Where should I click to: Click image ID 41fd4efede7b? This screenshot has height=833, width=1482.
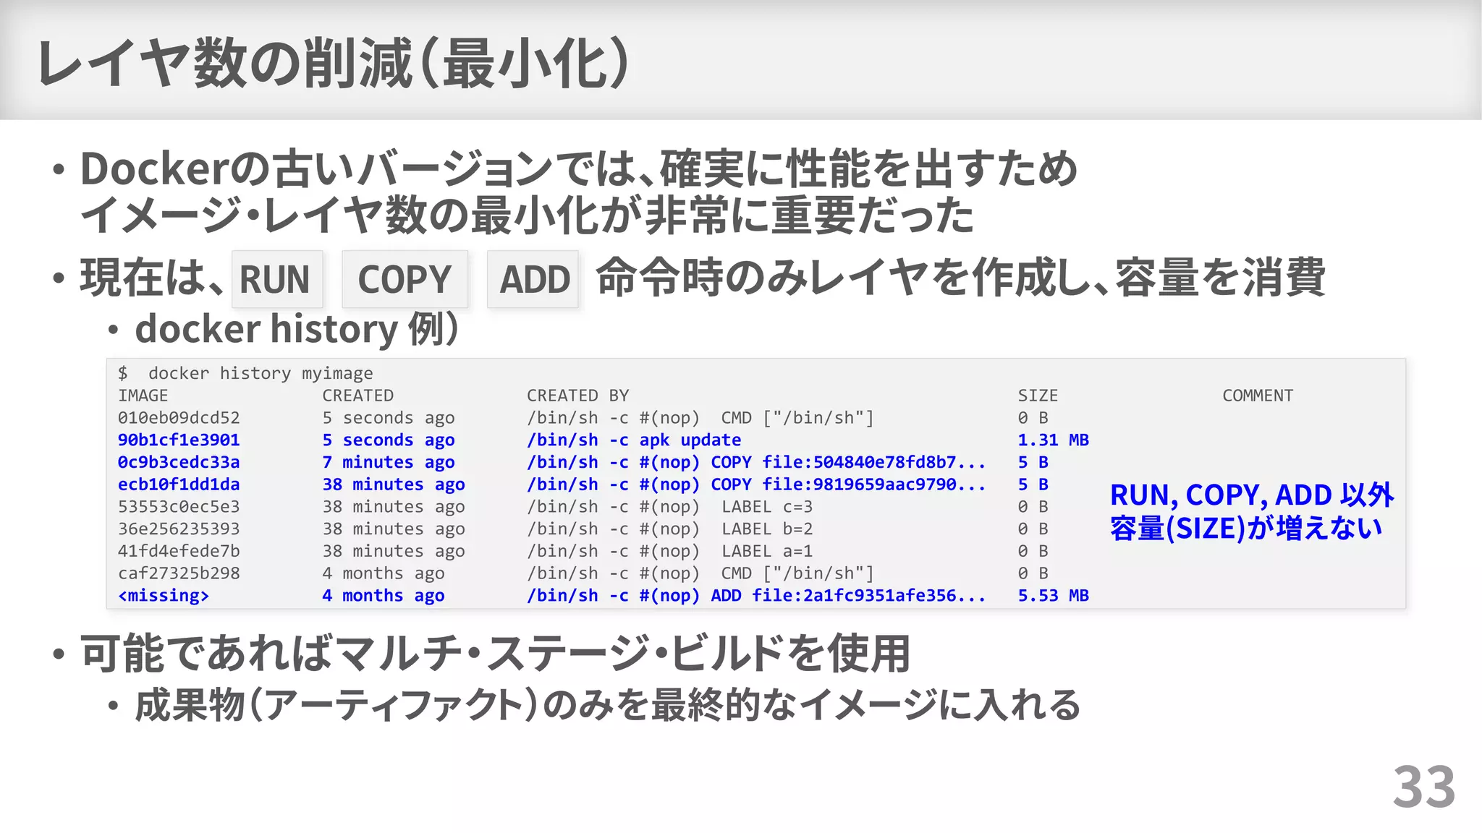click(179, 551)
